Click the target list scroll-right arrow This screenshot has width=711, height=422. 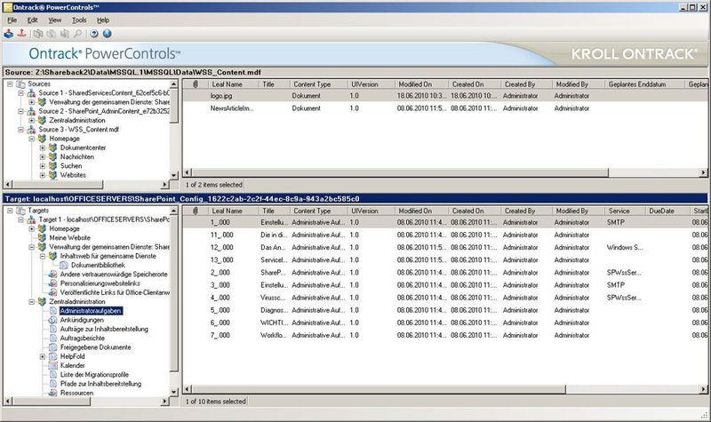pyautogui.click(x=703, y=389)
